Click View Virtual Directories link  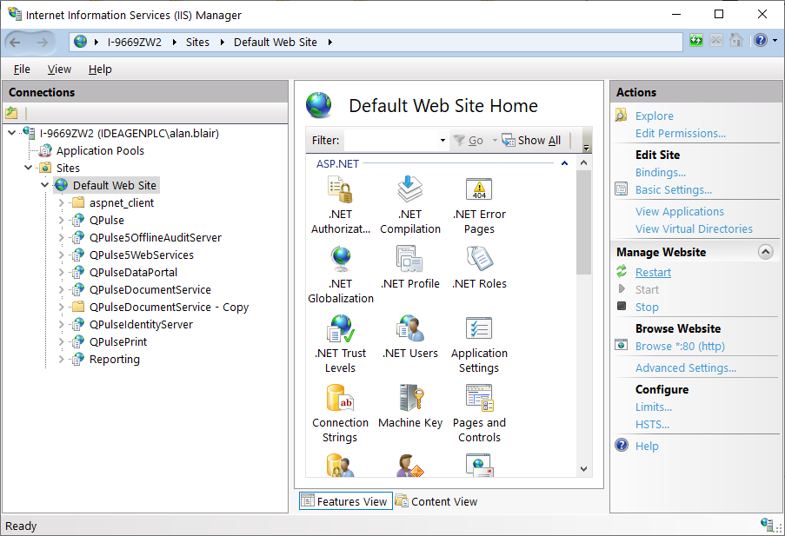(694, 228)
